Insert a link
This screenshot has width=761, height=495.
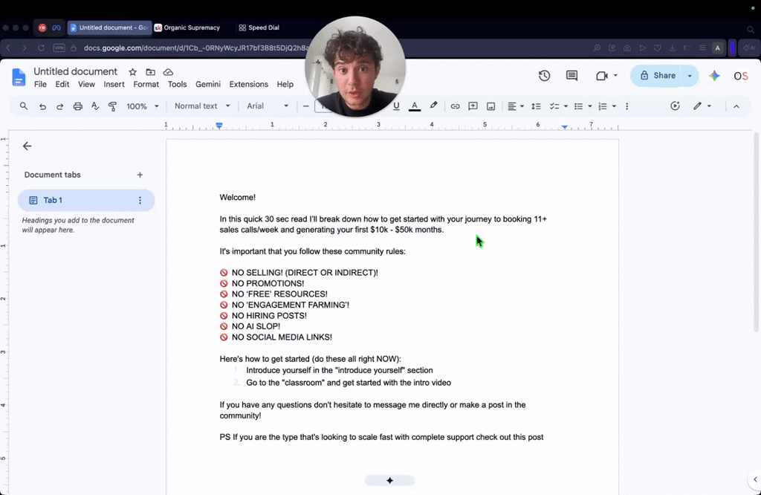click(455, 106)
